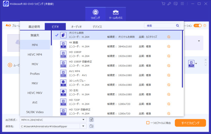This screenshot has width=211, height=134.
Task: Open settings gear for HD 1080P 自動修正
Action: click(x=168, y=66)
